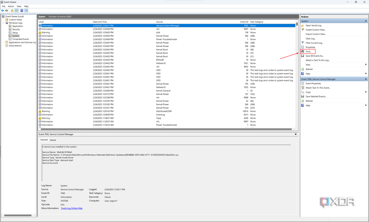Screen dimensions: 369x222
Task: Click the Attach Task To This Event icon
Action: click(x=303, y=88)
